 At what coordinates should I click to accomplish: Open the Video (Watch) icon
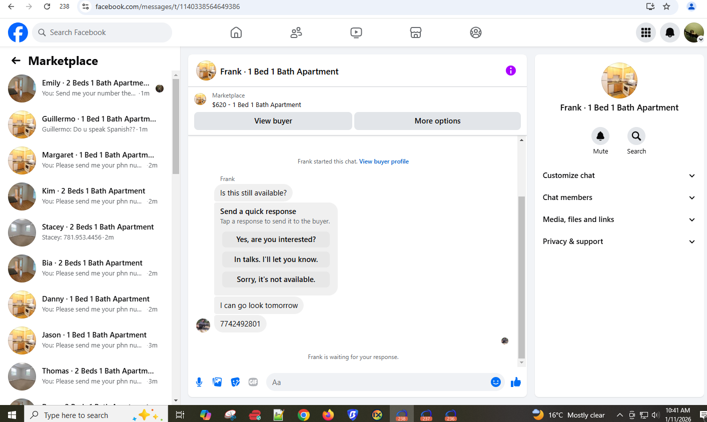pyautogui.click(x=356, y=32)
